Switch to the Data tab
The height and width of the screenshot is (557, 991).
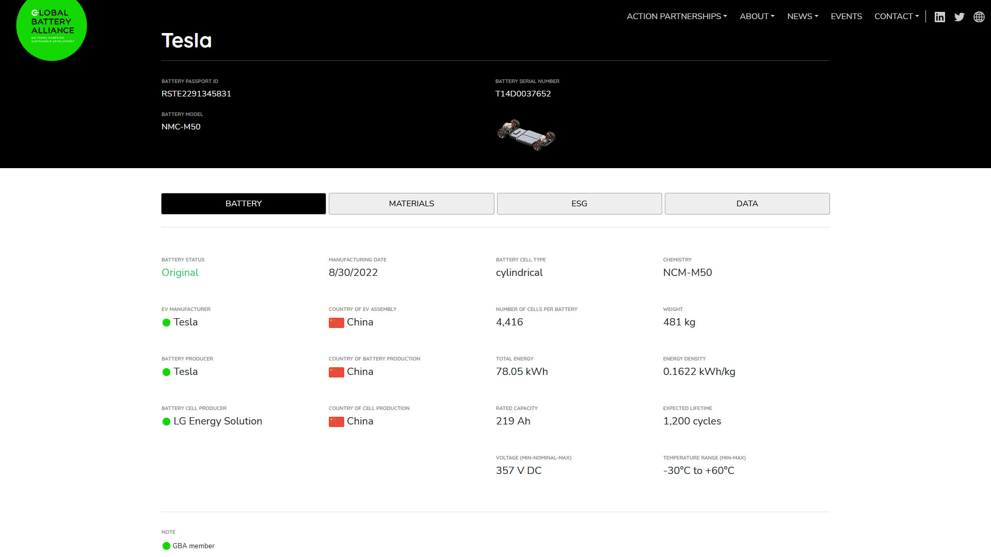pos(747,204)
